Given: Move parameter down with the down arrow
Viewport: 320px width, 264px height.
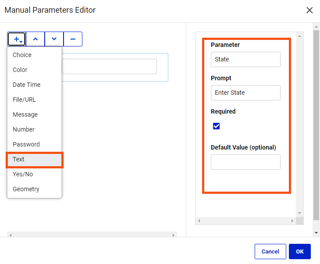Looking at the screenshot, I should (x=54, y=39).
